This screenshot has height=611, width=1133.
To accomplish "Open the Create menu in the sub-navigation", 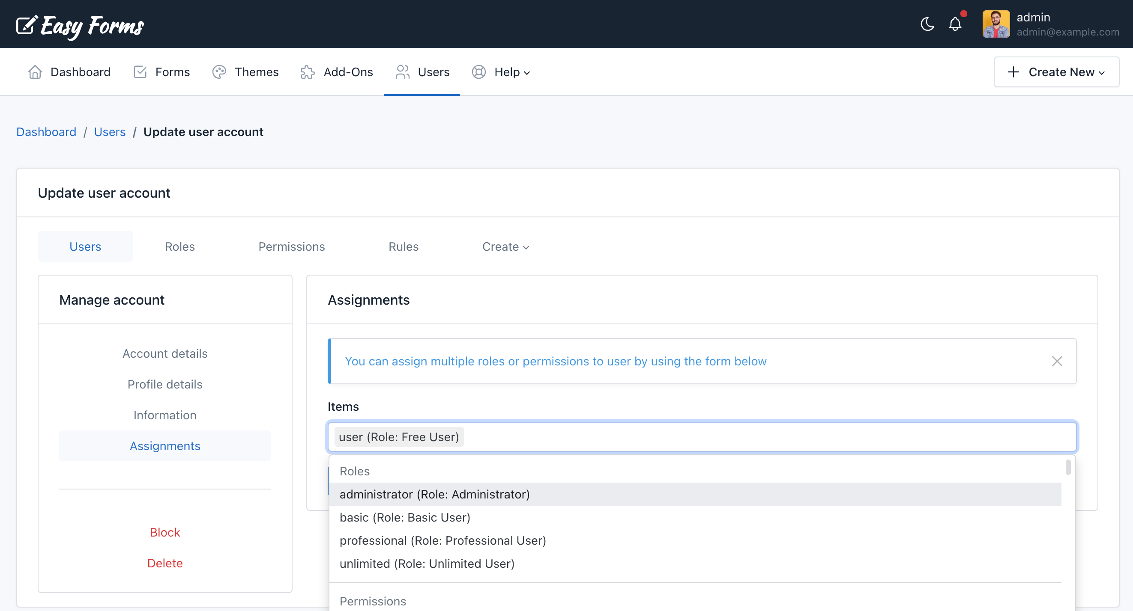I will coord(505,246).
